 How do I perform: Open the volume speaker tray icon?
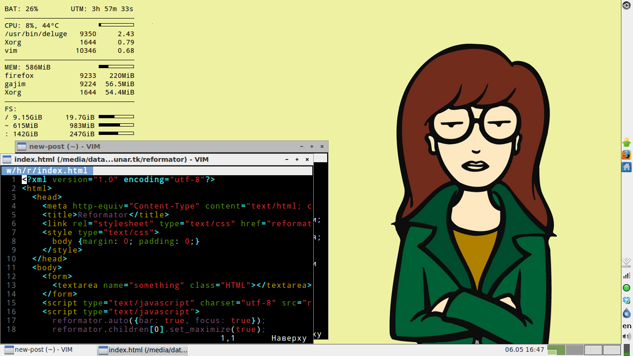pyautogui.click(x=627, y=337)
